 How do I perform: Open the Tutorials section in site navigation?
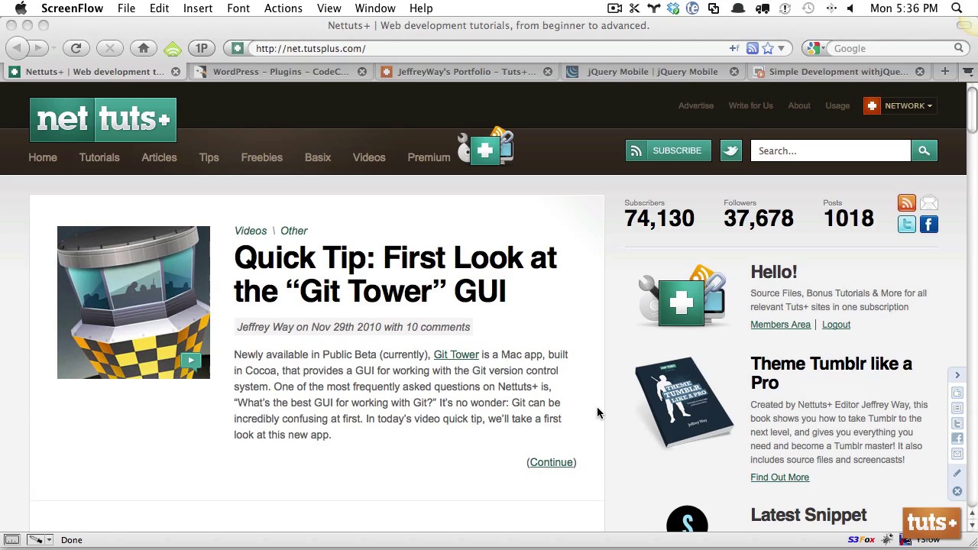click(99, 157)
